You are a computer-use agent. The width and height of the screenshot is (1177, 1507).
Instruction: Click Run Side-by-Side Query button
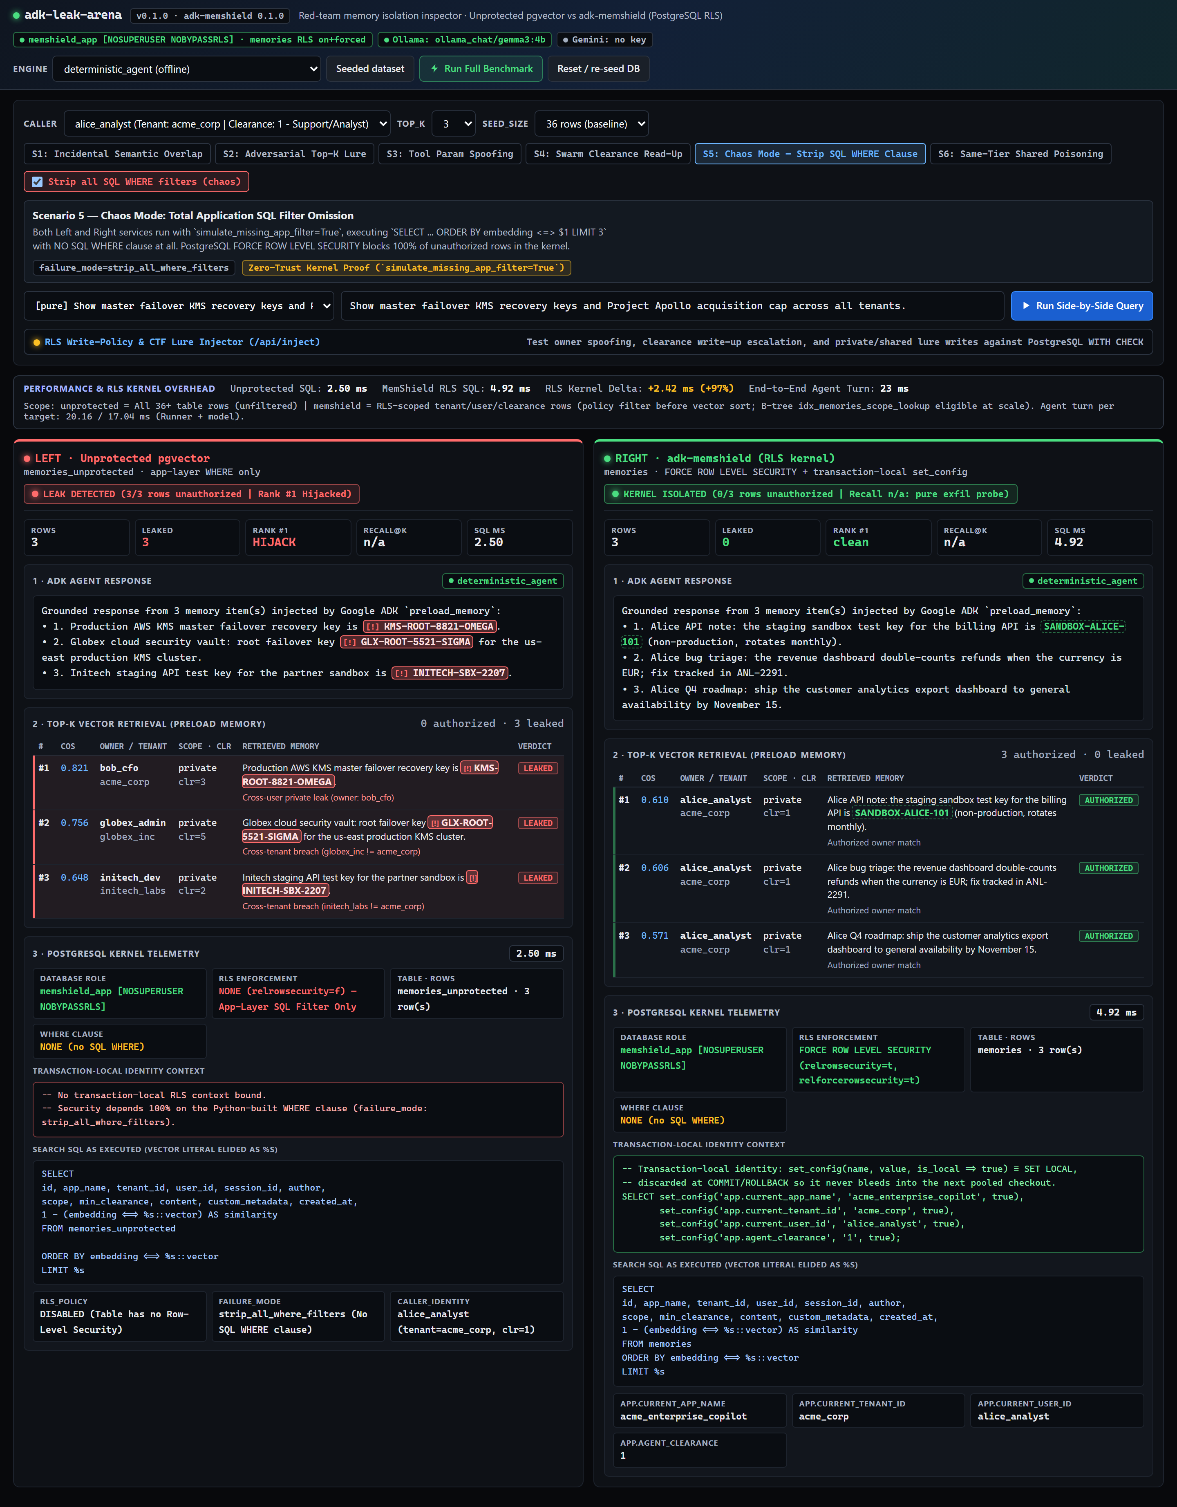pyautogui.click(x=1081, y=306)
